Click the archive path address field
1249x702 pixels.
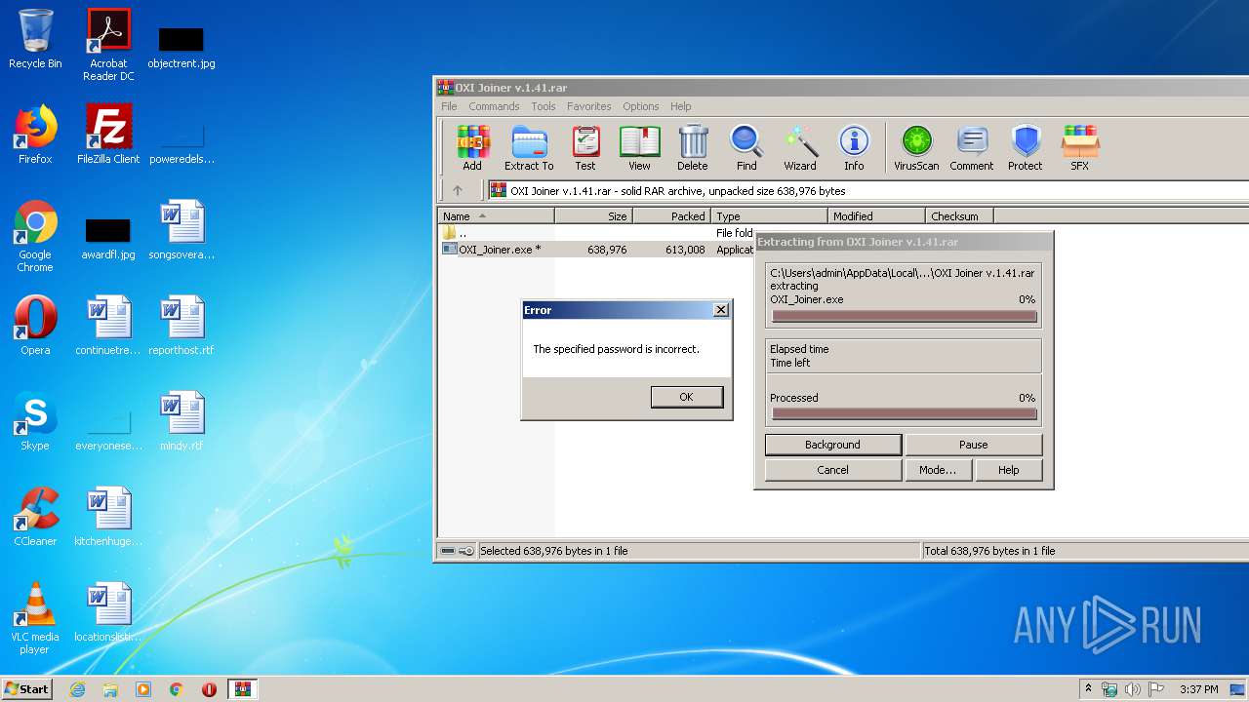(868, 191)
